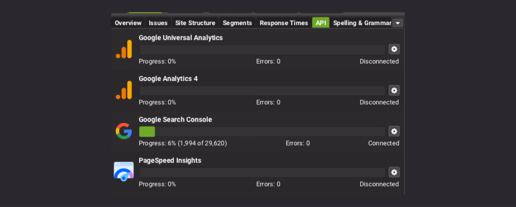516x207 pixels.
Task: Open Google Universal Analytics settings gear
Action: point(394,49)
